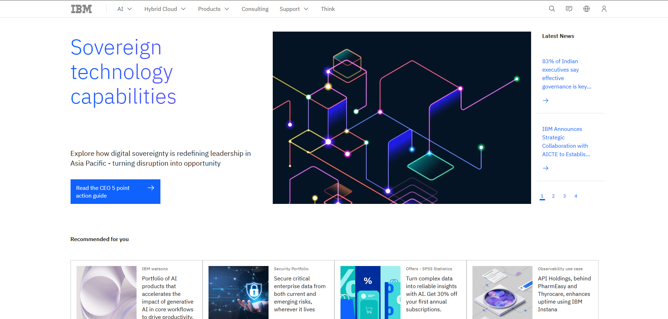Open '83% of Indian executives say' news link

[567, 74]
